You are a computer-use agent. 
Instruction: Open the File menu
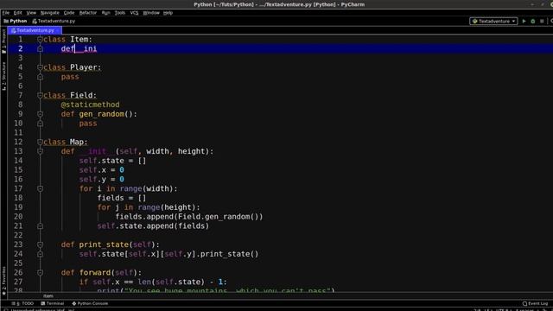point(6,13)
